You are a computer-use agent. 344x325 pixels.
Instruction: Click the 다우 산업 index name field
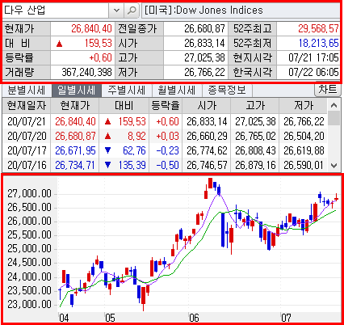tap(56, 11)
